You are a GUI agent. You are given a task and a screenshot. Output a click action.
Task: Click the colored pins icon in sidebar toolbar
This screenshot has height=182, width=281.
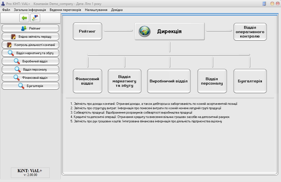35,18
